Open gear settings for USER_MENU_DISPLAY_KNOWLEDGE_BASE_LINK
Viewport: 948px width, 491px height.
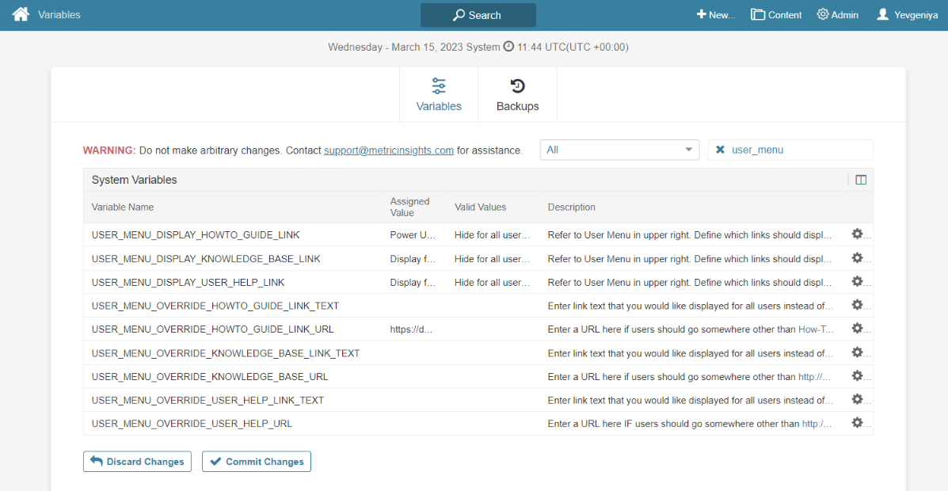pos(857,258)
